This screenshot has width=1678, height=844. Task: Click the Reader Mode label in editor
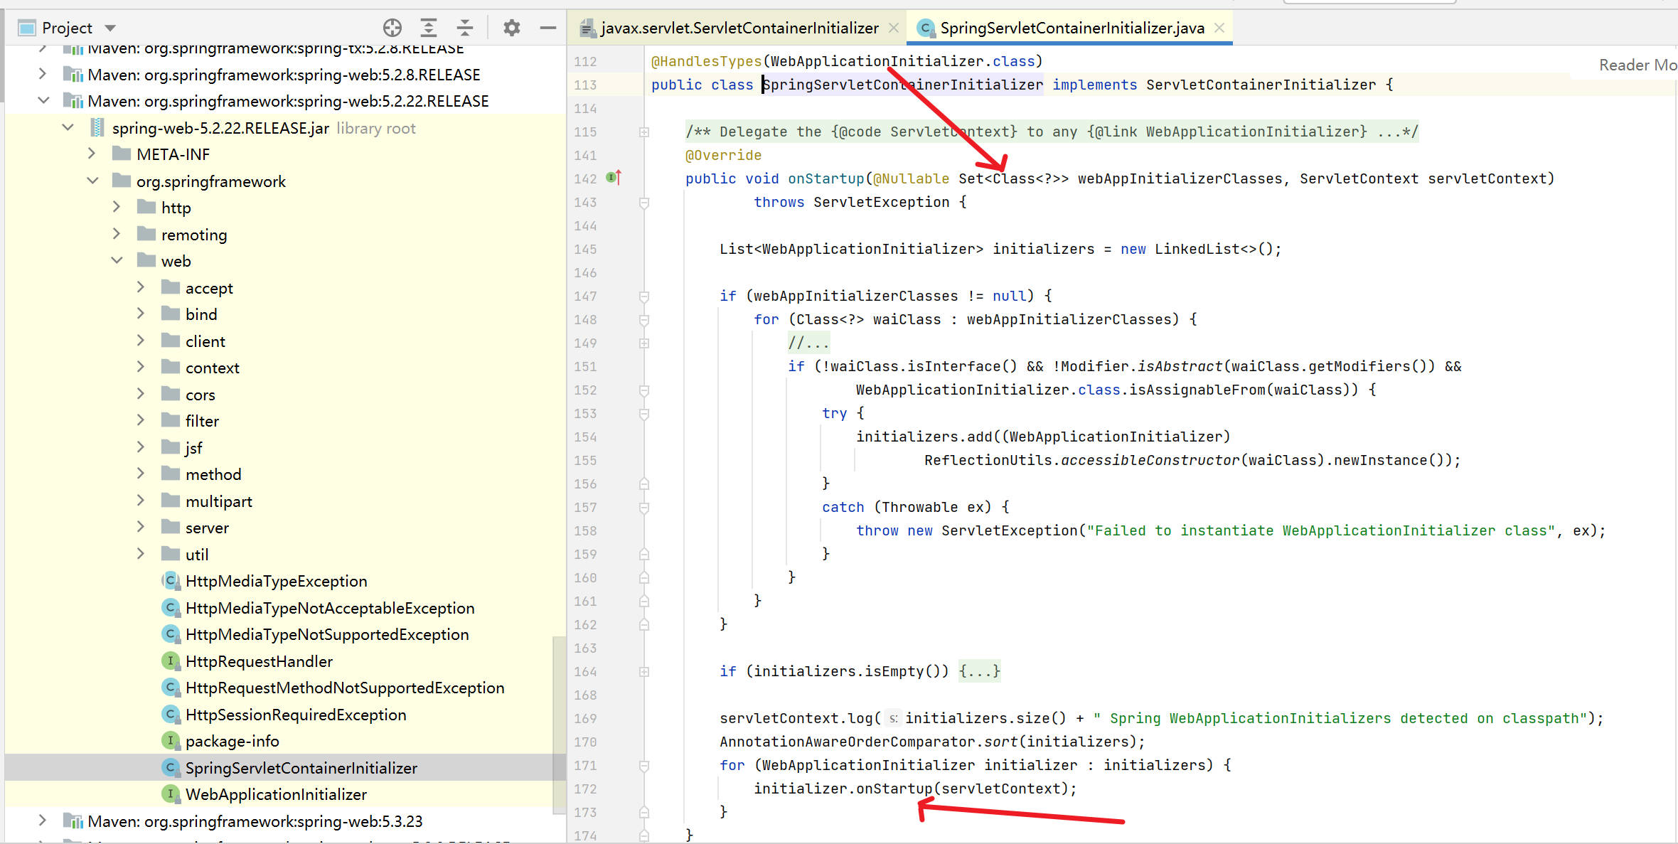tap(1638, 65)
